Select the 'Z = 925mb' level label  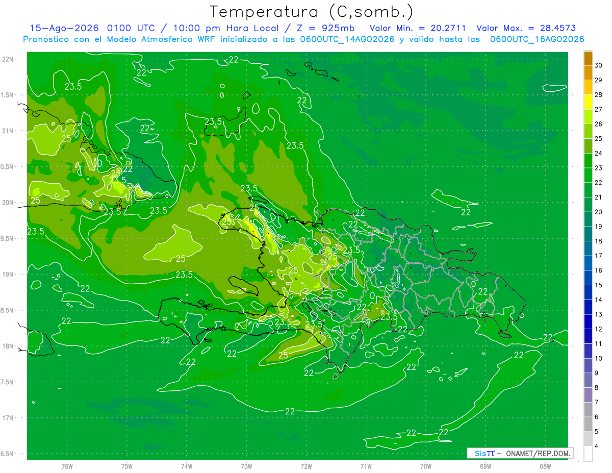(326, 28)
